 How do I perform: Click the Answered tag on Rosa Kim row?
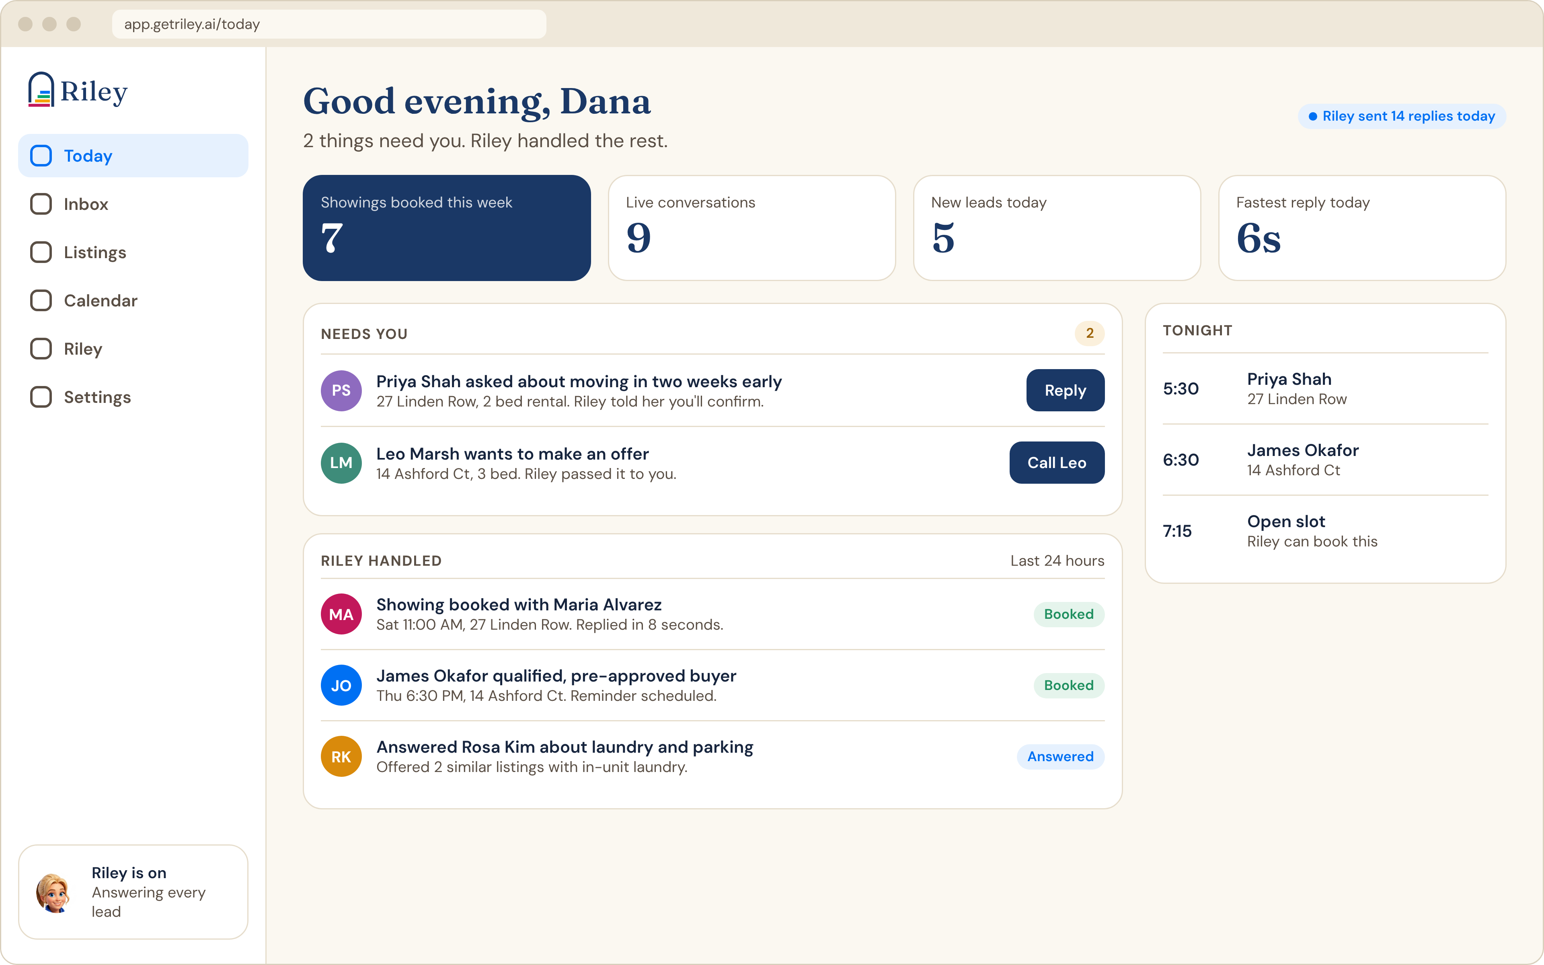pyautogui.click(x=1060, y=756)
